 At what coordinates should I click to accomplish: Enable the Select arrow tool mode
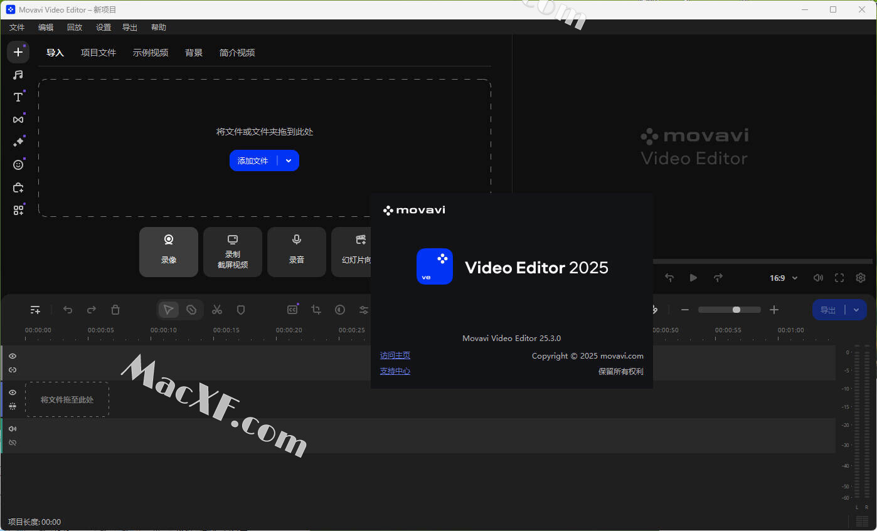168,310
